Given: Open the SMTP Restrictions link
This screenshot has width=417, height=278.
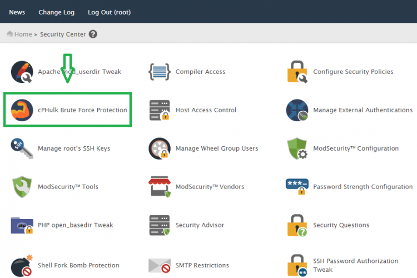Looking at the screenshot, I should [x=202, y=266].
